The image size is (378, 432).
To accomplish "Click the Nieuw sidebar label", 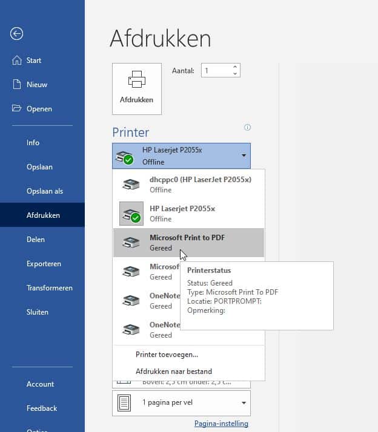I will (x=37, y=84).
